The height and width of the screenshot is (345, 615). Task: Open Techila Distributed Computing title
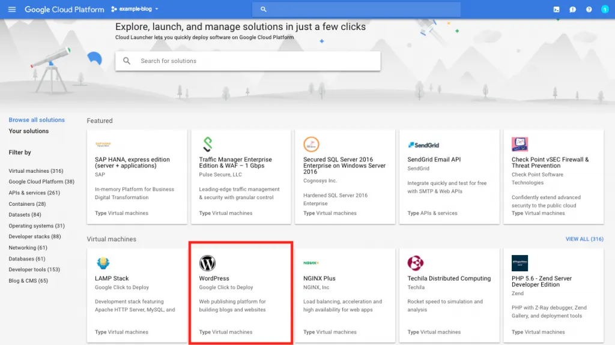tap(449, 278)
